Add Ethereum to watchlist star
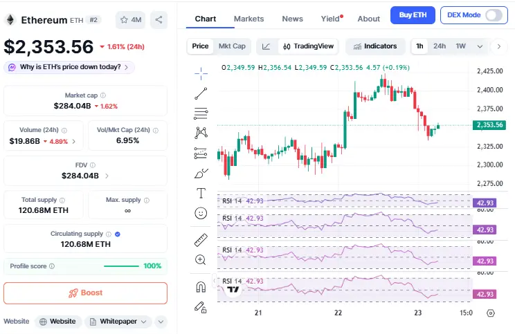 130,20
